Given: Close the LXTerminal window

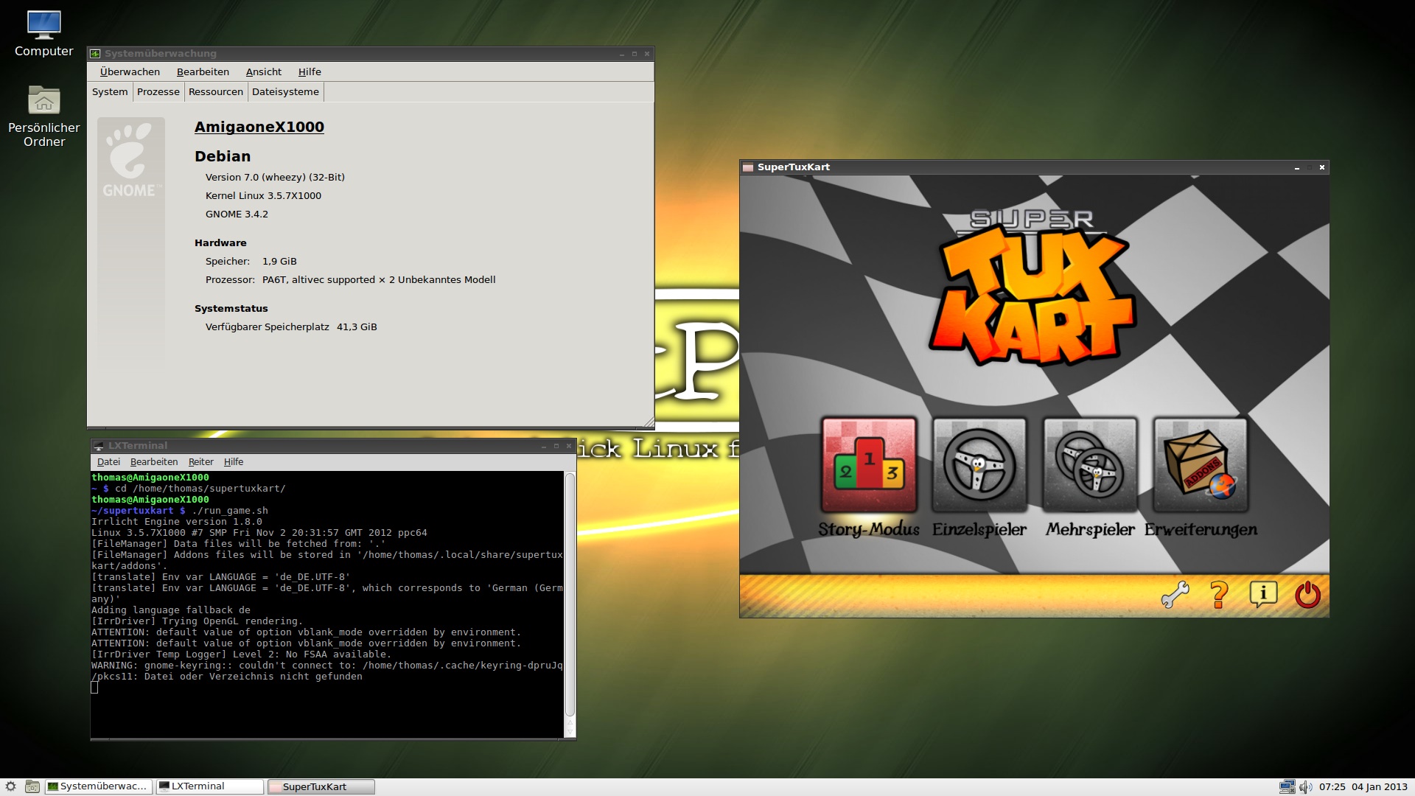Looking at the screenshot, I should 569,446.
